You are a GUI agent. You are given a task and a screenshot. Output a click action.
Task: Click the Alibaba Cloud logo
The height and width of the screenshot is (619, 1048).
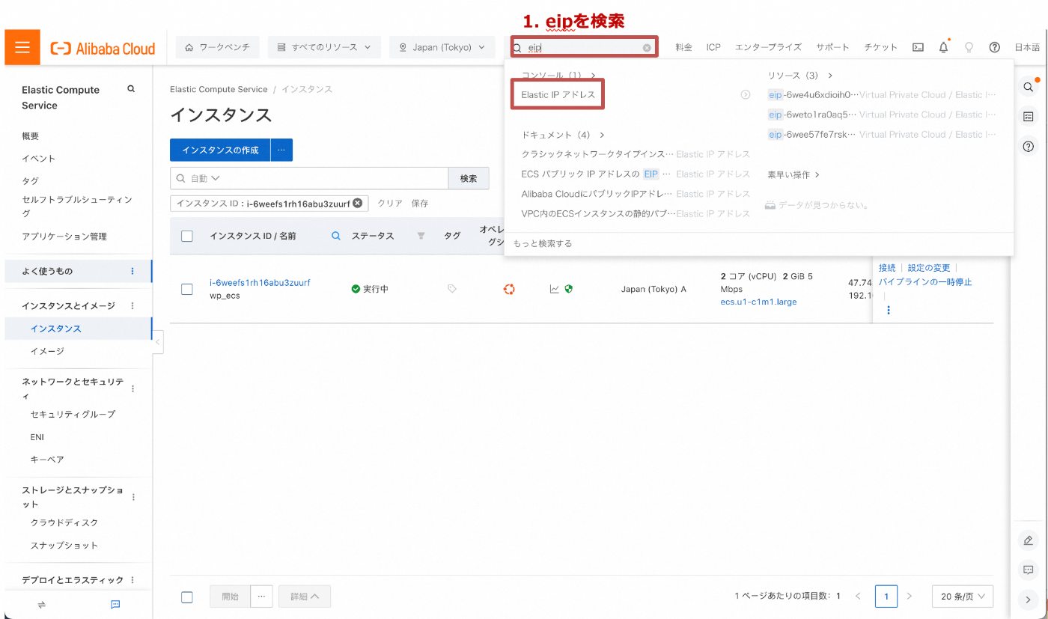pyautogui.click(x=103, y=49)
